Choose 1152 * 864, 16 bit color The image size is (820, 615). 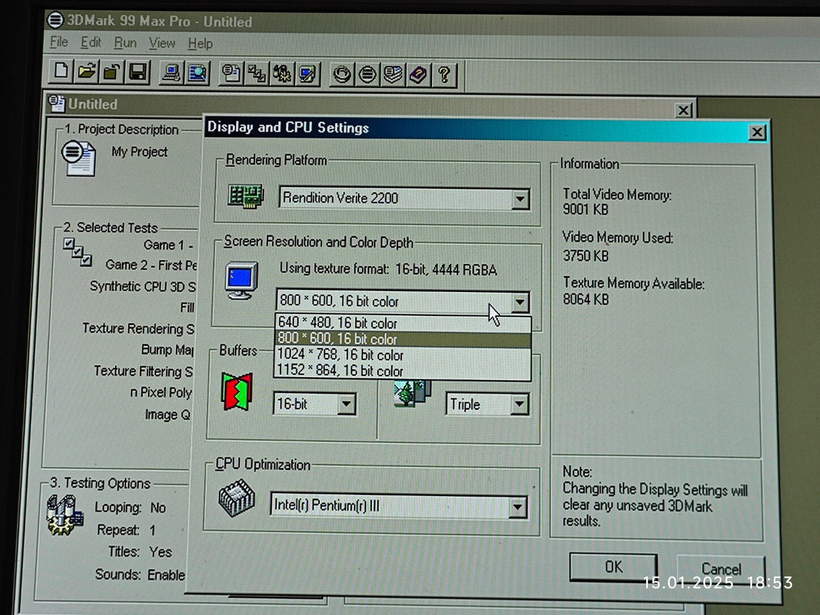(x=403, y=370)
